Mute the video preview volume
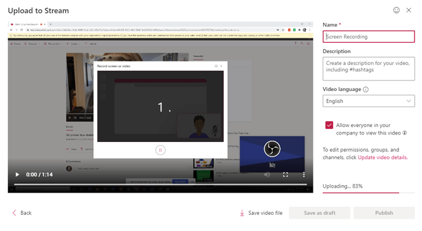 point(267,175)
